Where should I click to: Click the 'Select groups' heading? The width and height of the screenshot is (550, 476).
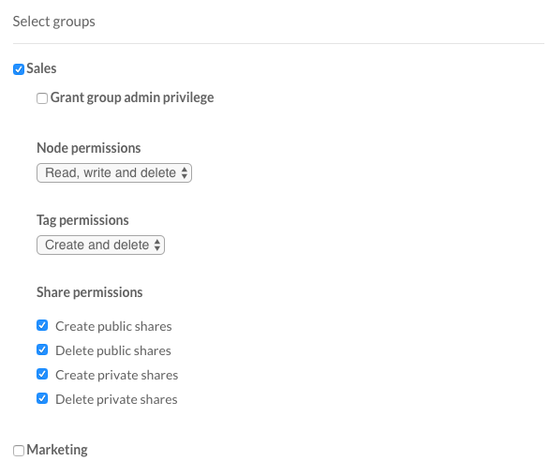(x=54, y=22)
